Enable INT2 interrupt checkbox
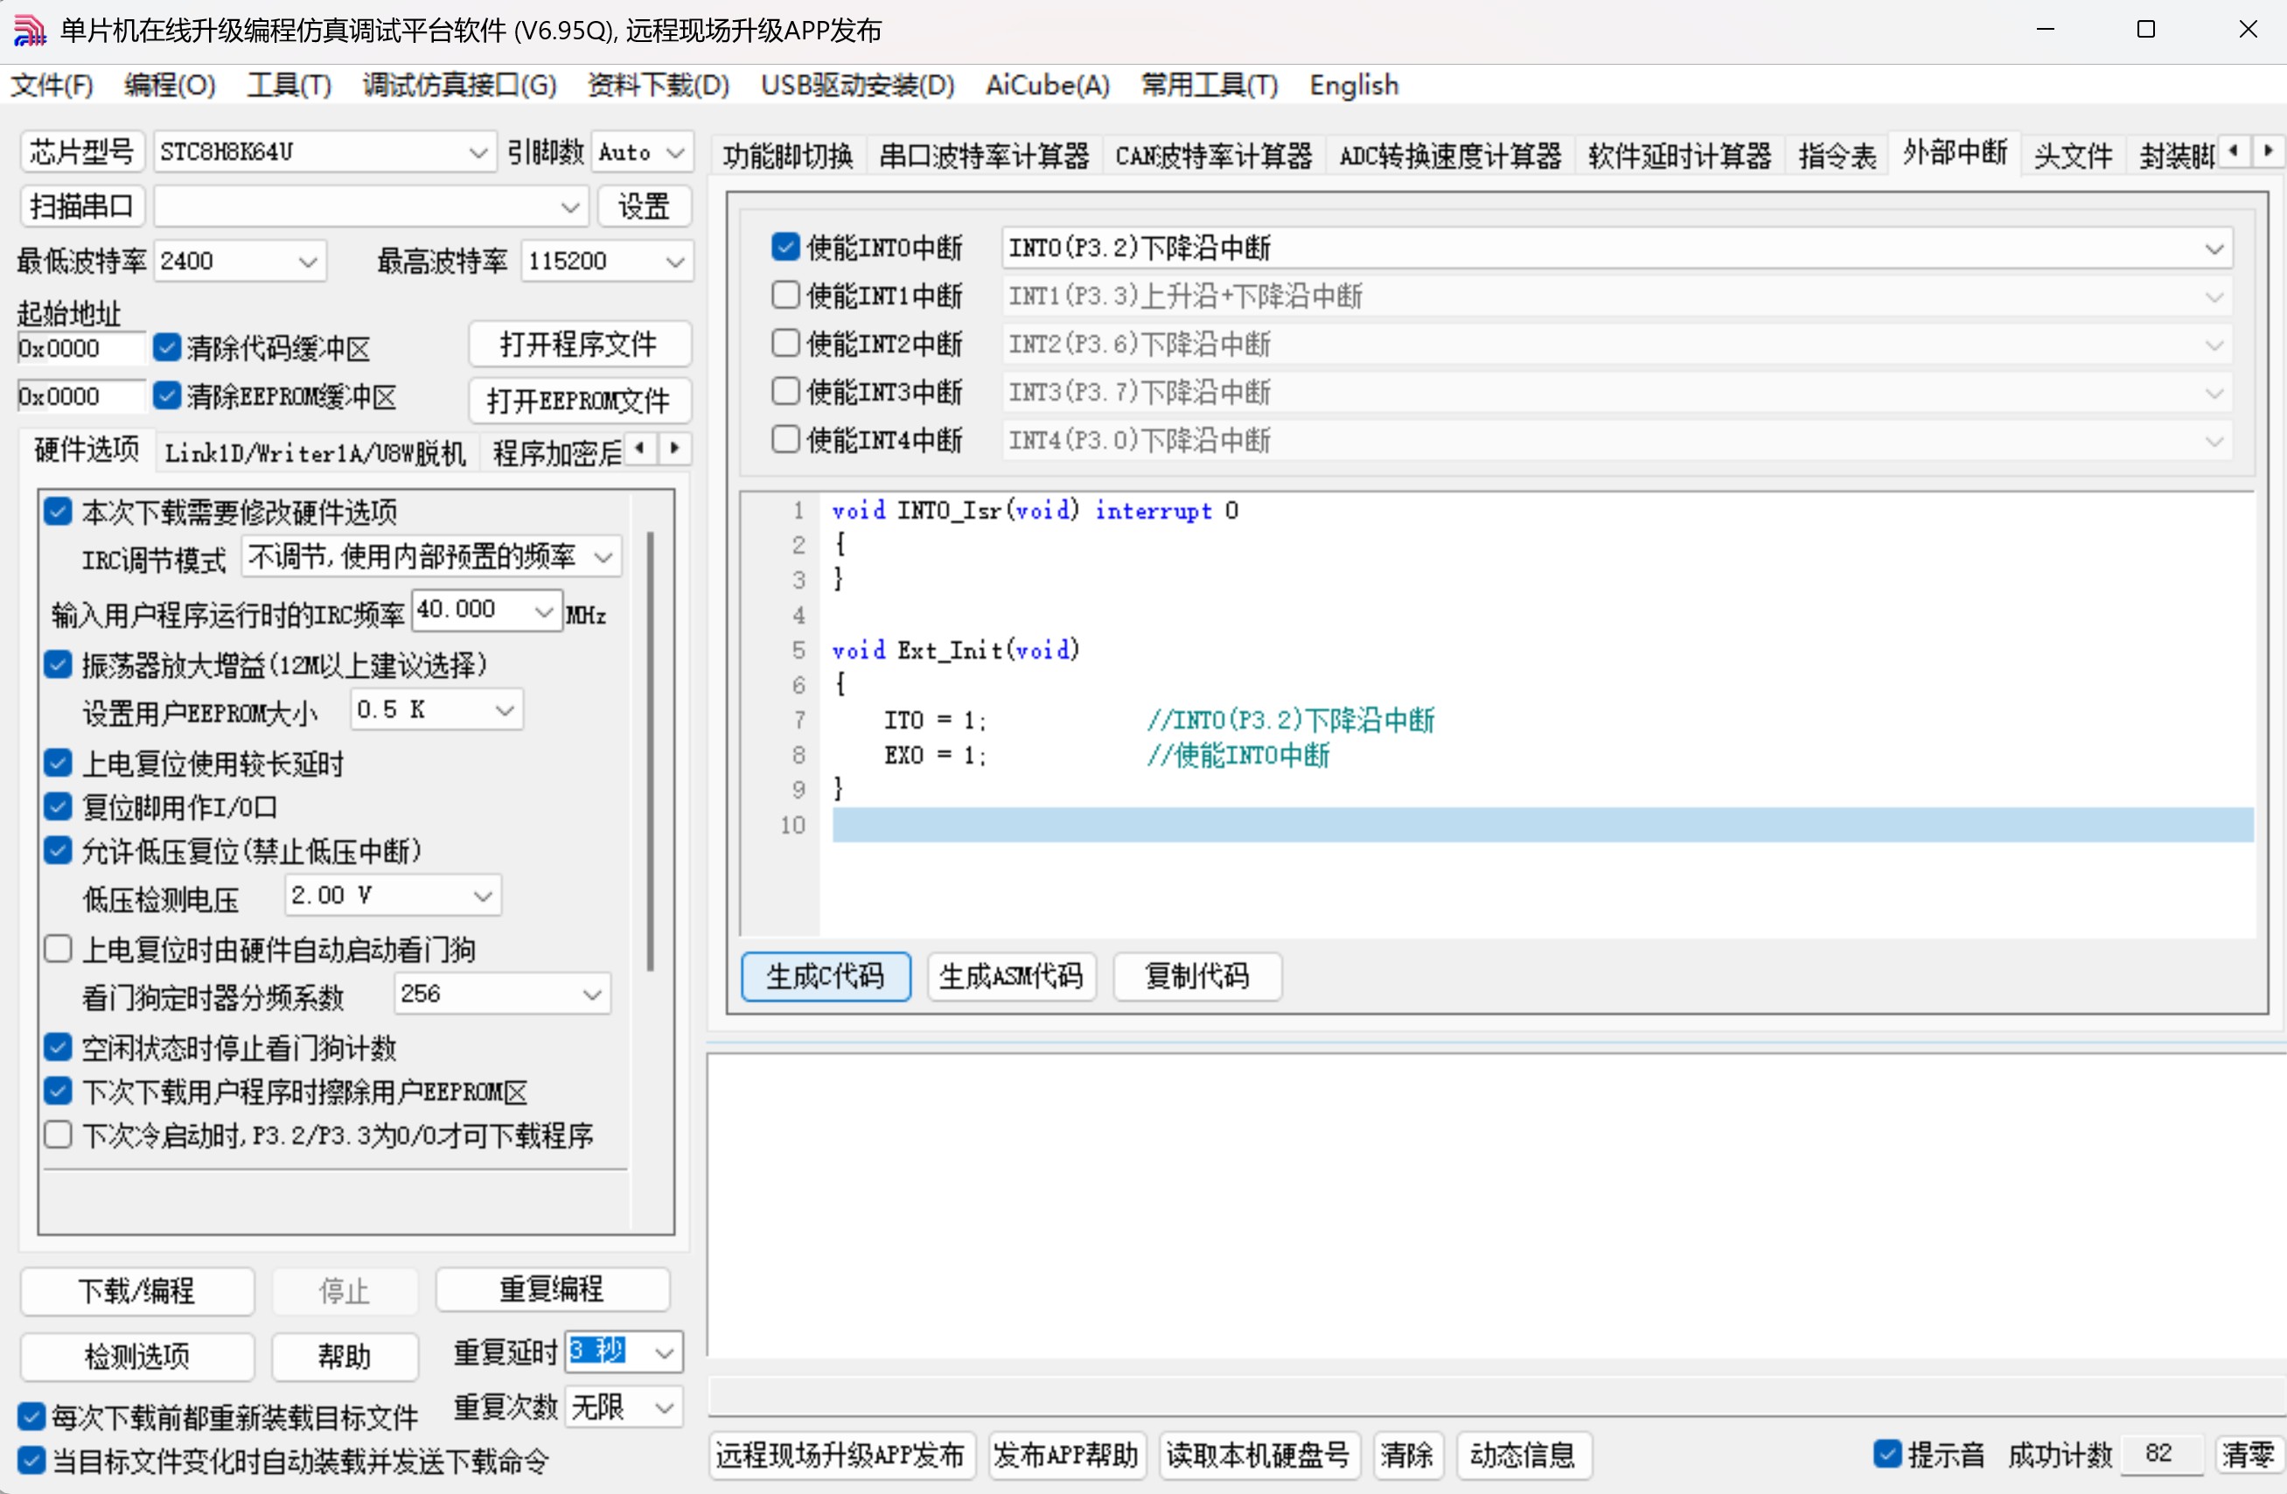The height and width of the screenshot is (1494, 2287). 785,343
